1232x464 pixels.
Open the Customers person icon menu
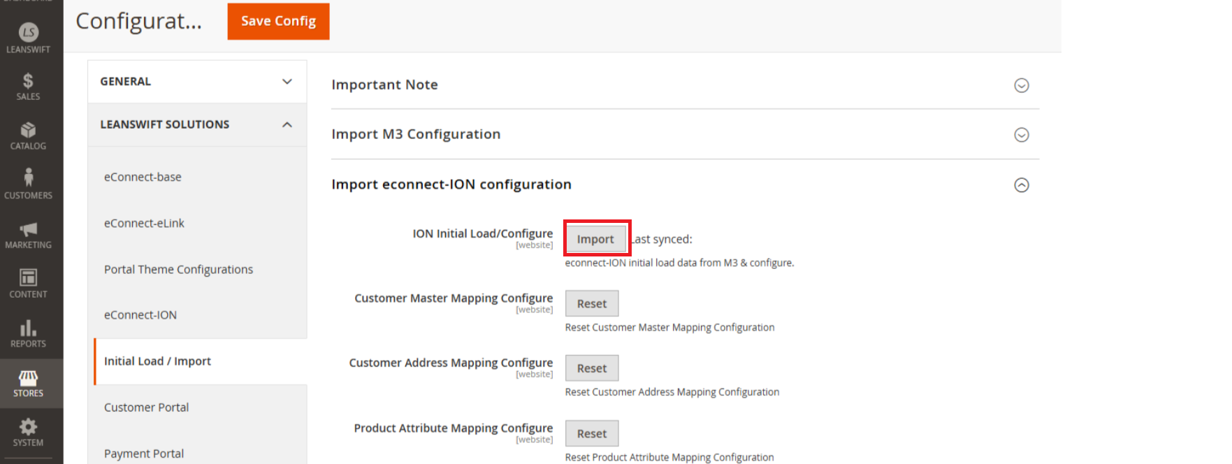(x=28, y=178)
